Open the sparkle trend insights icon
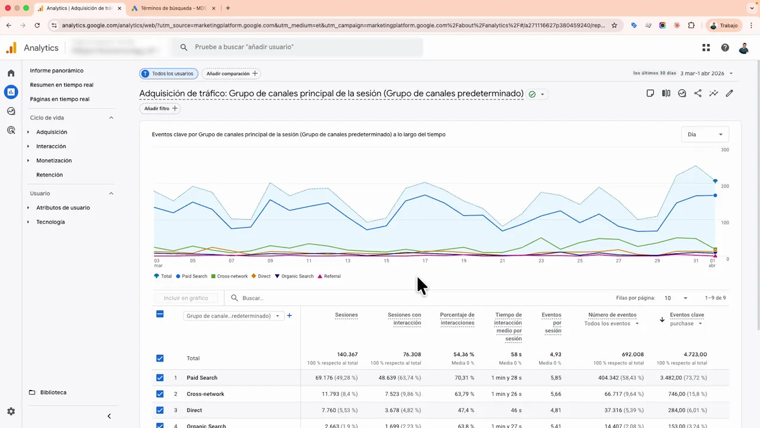 (x=714, y=93)
